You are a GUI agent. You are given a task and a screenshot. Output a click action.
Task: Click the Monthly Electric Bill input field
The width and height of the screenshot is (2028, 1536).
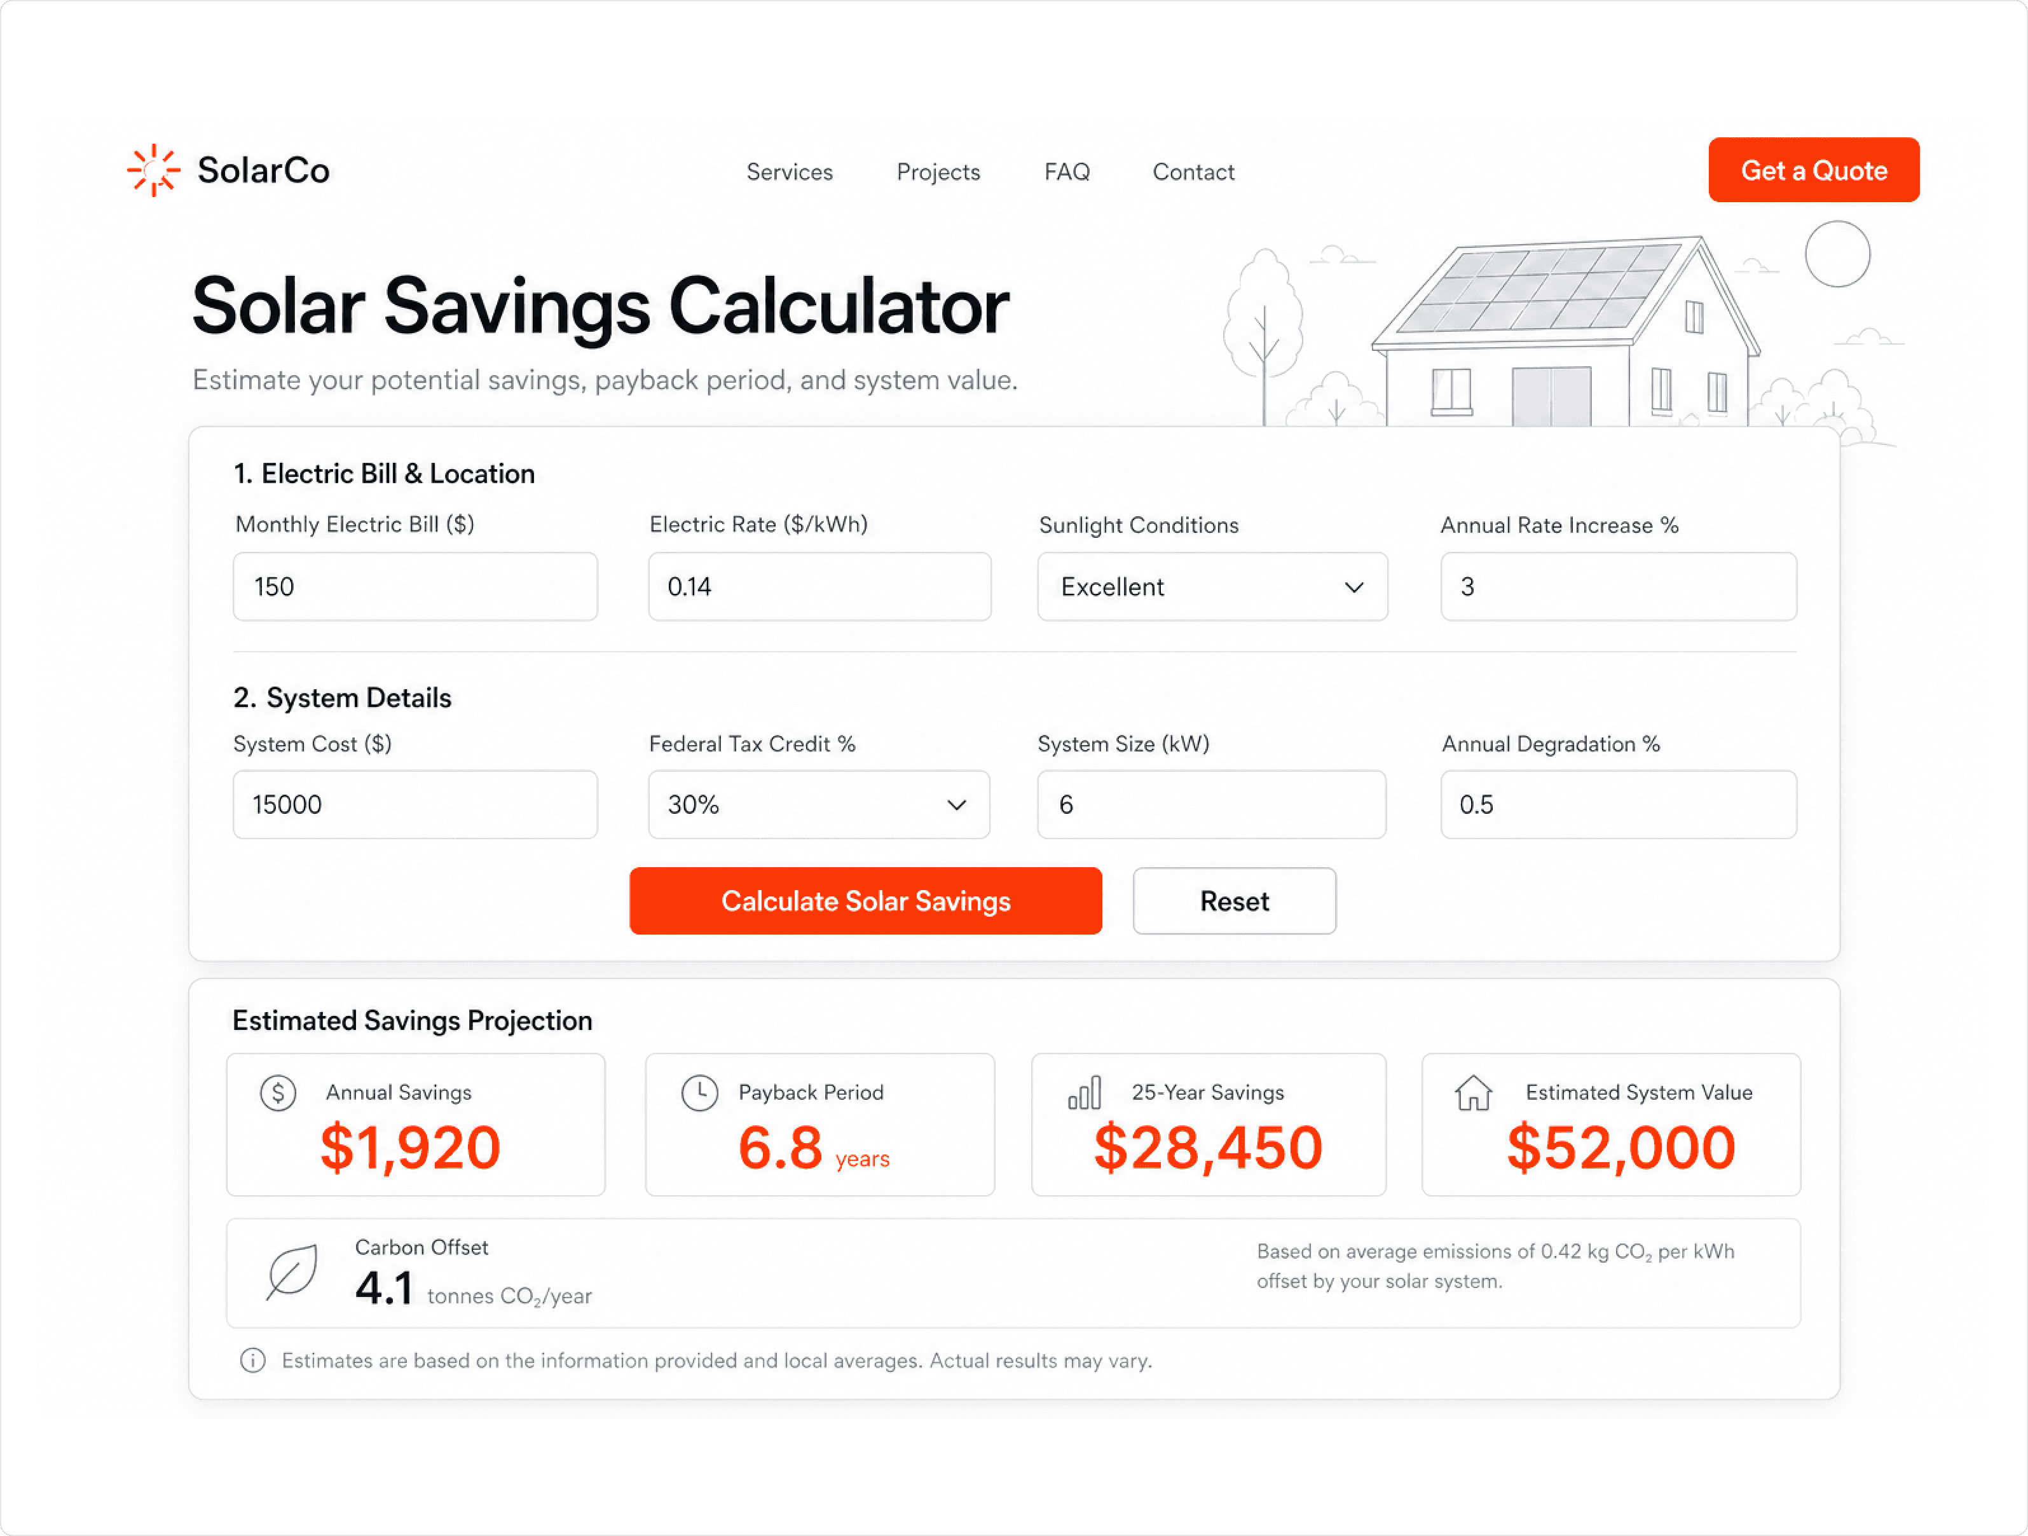[415, 586]
